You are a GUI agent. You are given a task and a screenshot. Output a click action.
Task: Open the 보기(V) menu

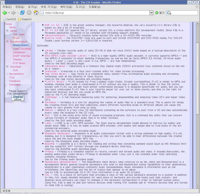coord(33,7)
